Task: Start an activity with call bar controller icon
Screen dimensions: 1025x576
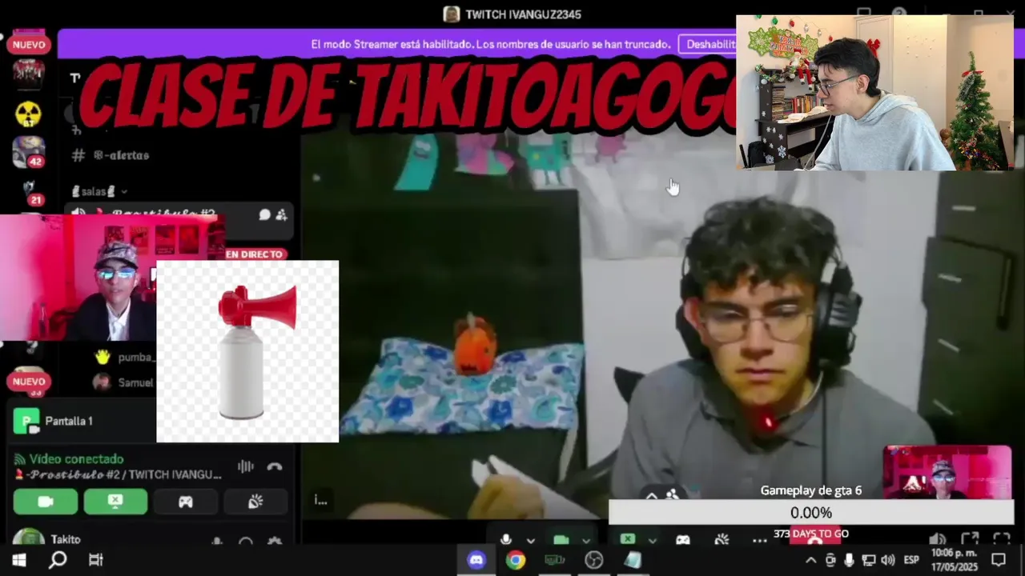Action: pos(682,540)
